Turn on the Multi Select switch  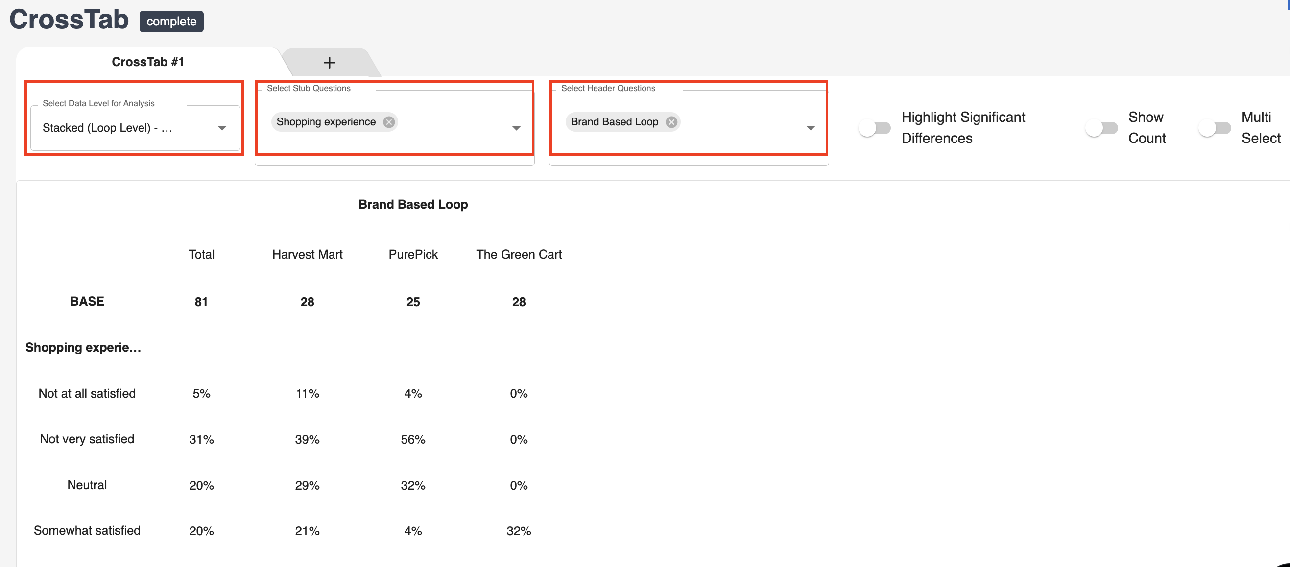[x=1215, y=128]
